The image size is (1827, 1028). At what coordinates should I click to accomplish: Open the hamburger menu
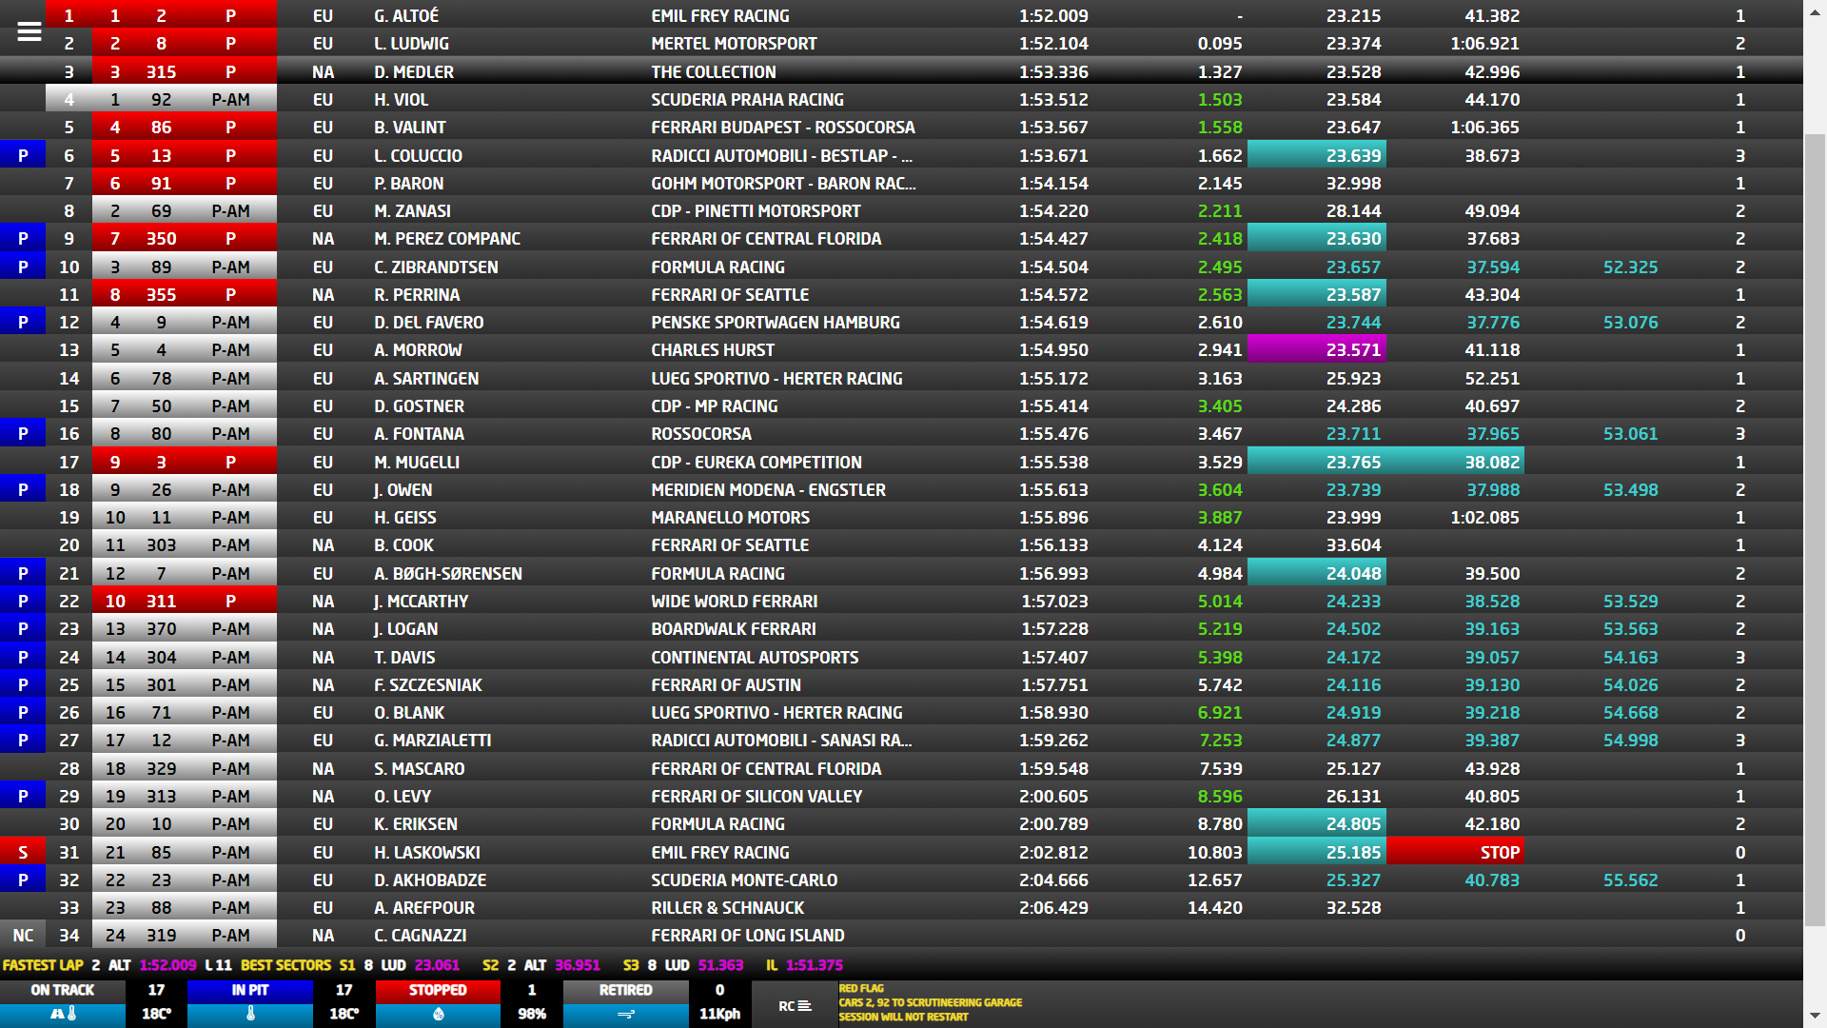coord(29,31)
